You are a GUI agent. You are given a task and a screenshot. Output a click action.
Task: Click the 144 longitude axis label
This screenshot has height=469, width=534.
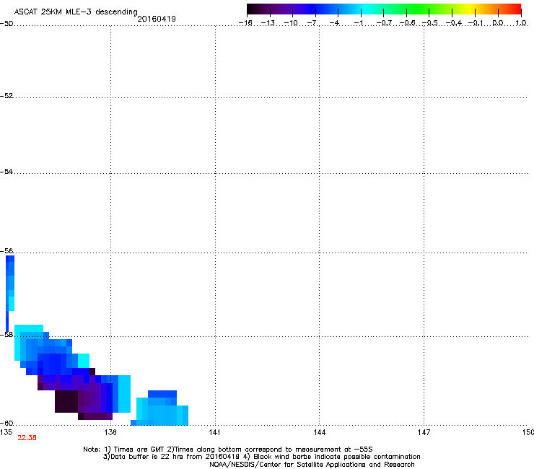[x=320, y=432]
